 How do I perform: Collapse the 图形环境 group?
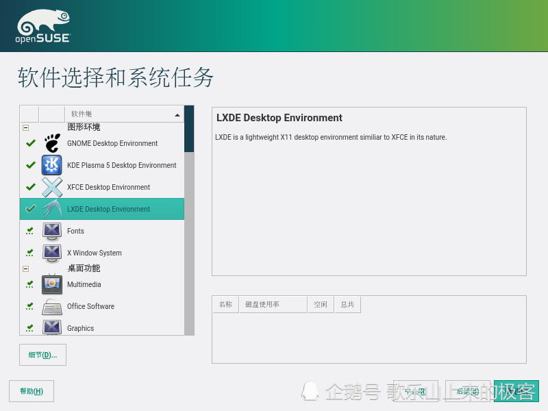(x=25, y=128)
